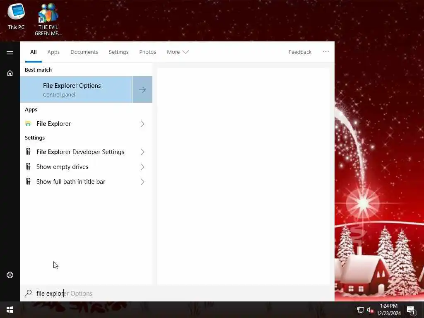The image size is (424, 318).
Task: Click the Show empty drives settings icon
Action: click(x=28, y=166)
